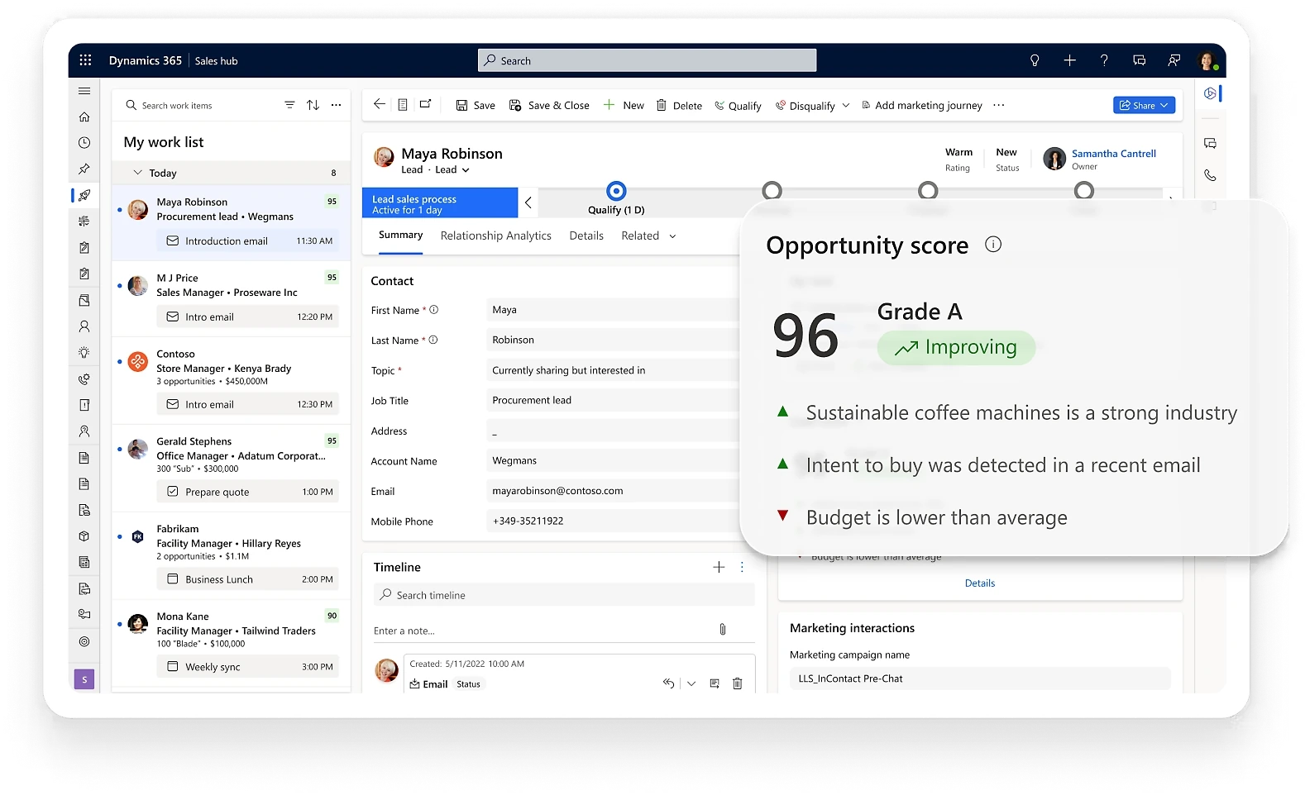
Task: Expand the Disqualify dropdown arrow
Action: pyautogui.click(x=846, y=106)
